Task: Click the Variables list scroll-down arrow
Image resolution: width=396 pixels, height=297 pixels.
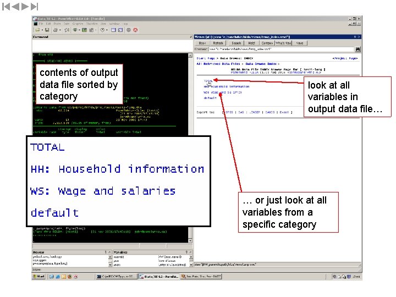Action: pos(191,265)
